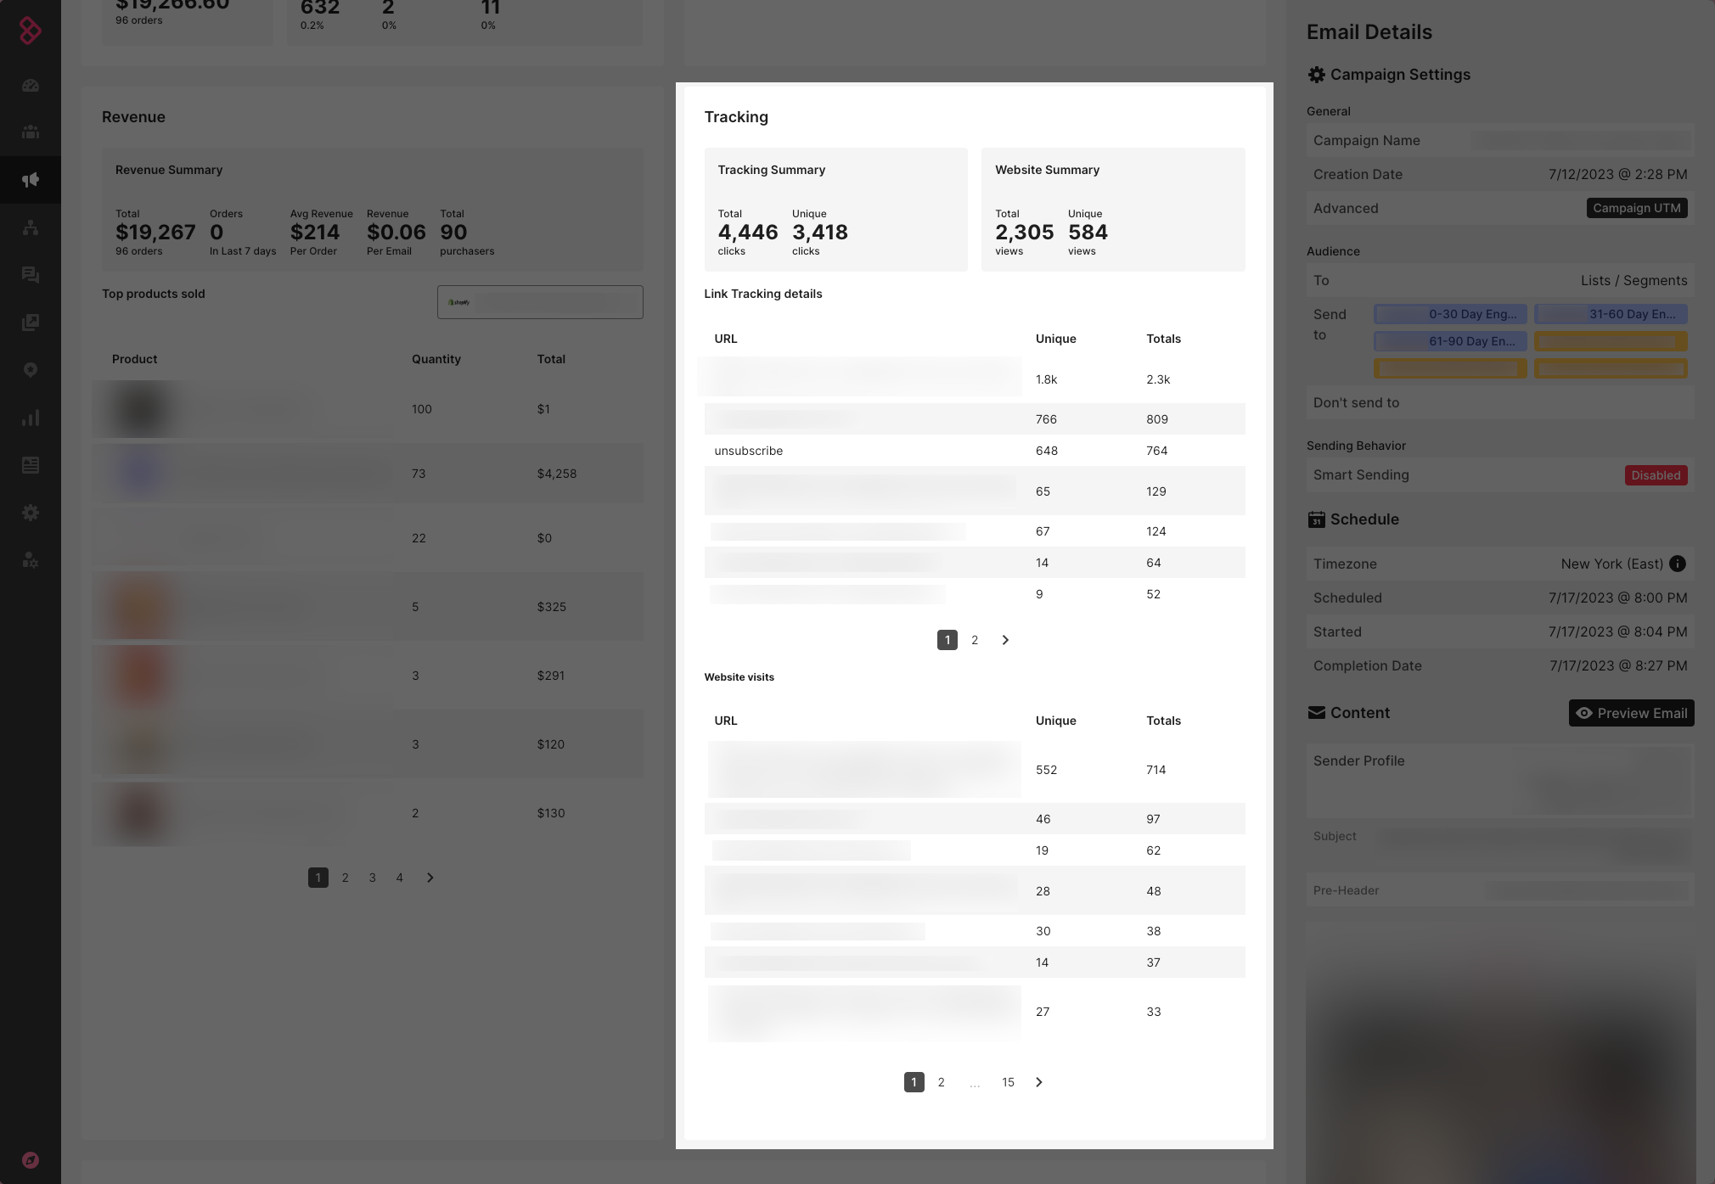Click the compass icon at sidebar bottom

(x=31, y=1160)
